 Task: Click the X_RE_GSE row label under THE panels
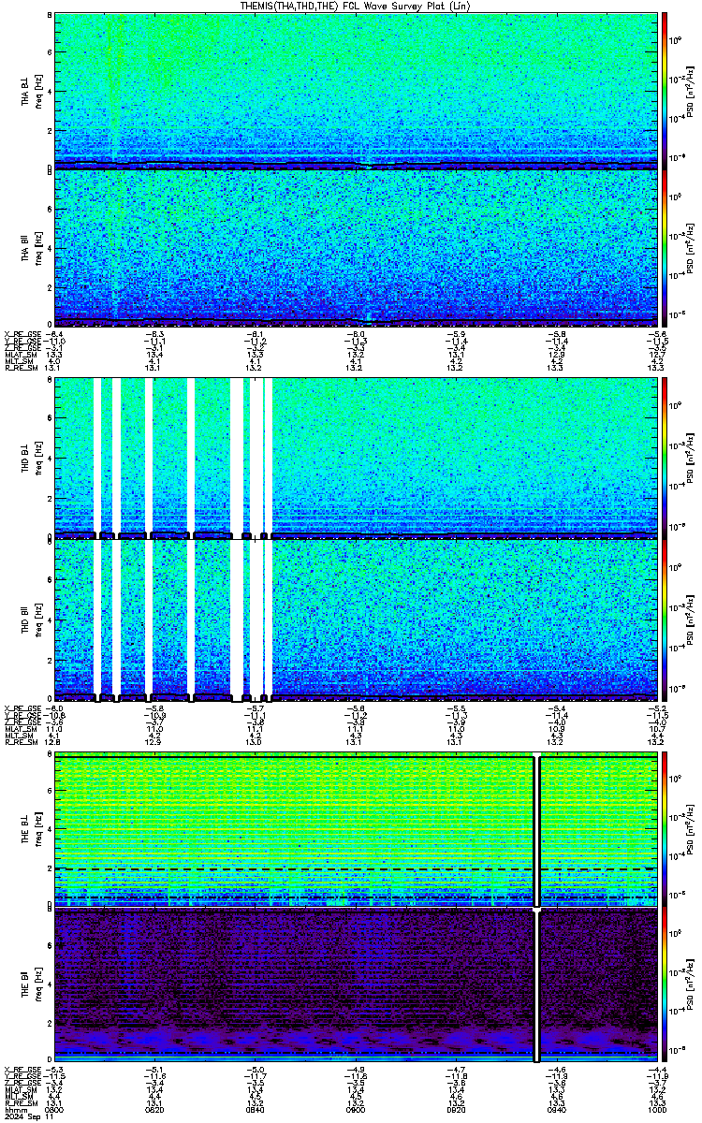22,1071
